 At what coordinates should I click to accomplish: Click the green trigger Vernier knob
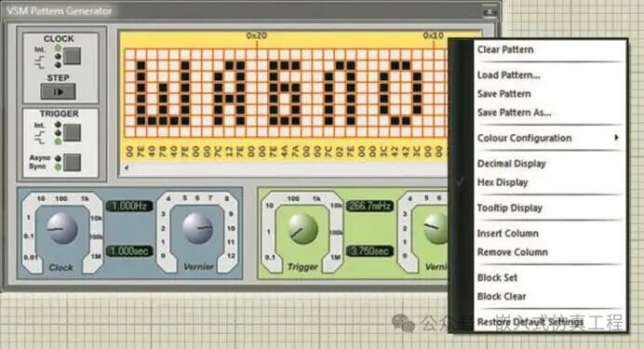(436, 229)
